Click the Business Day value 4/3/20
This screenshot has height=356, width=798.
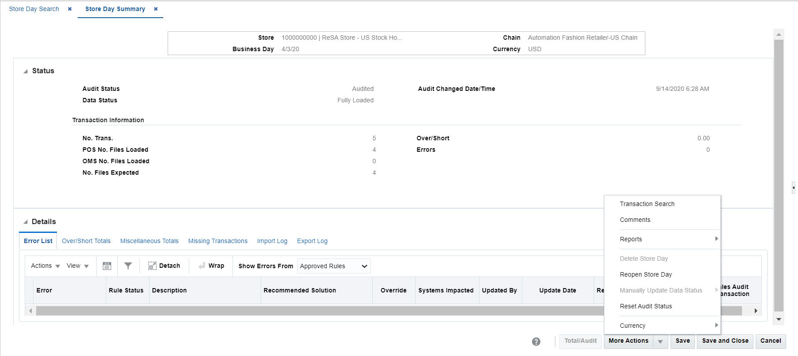(290, 49)
